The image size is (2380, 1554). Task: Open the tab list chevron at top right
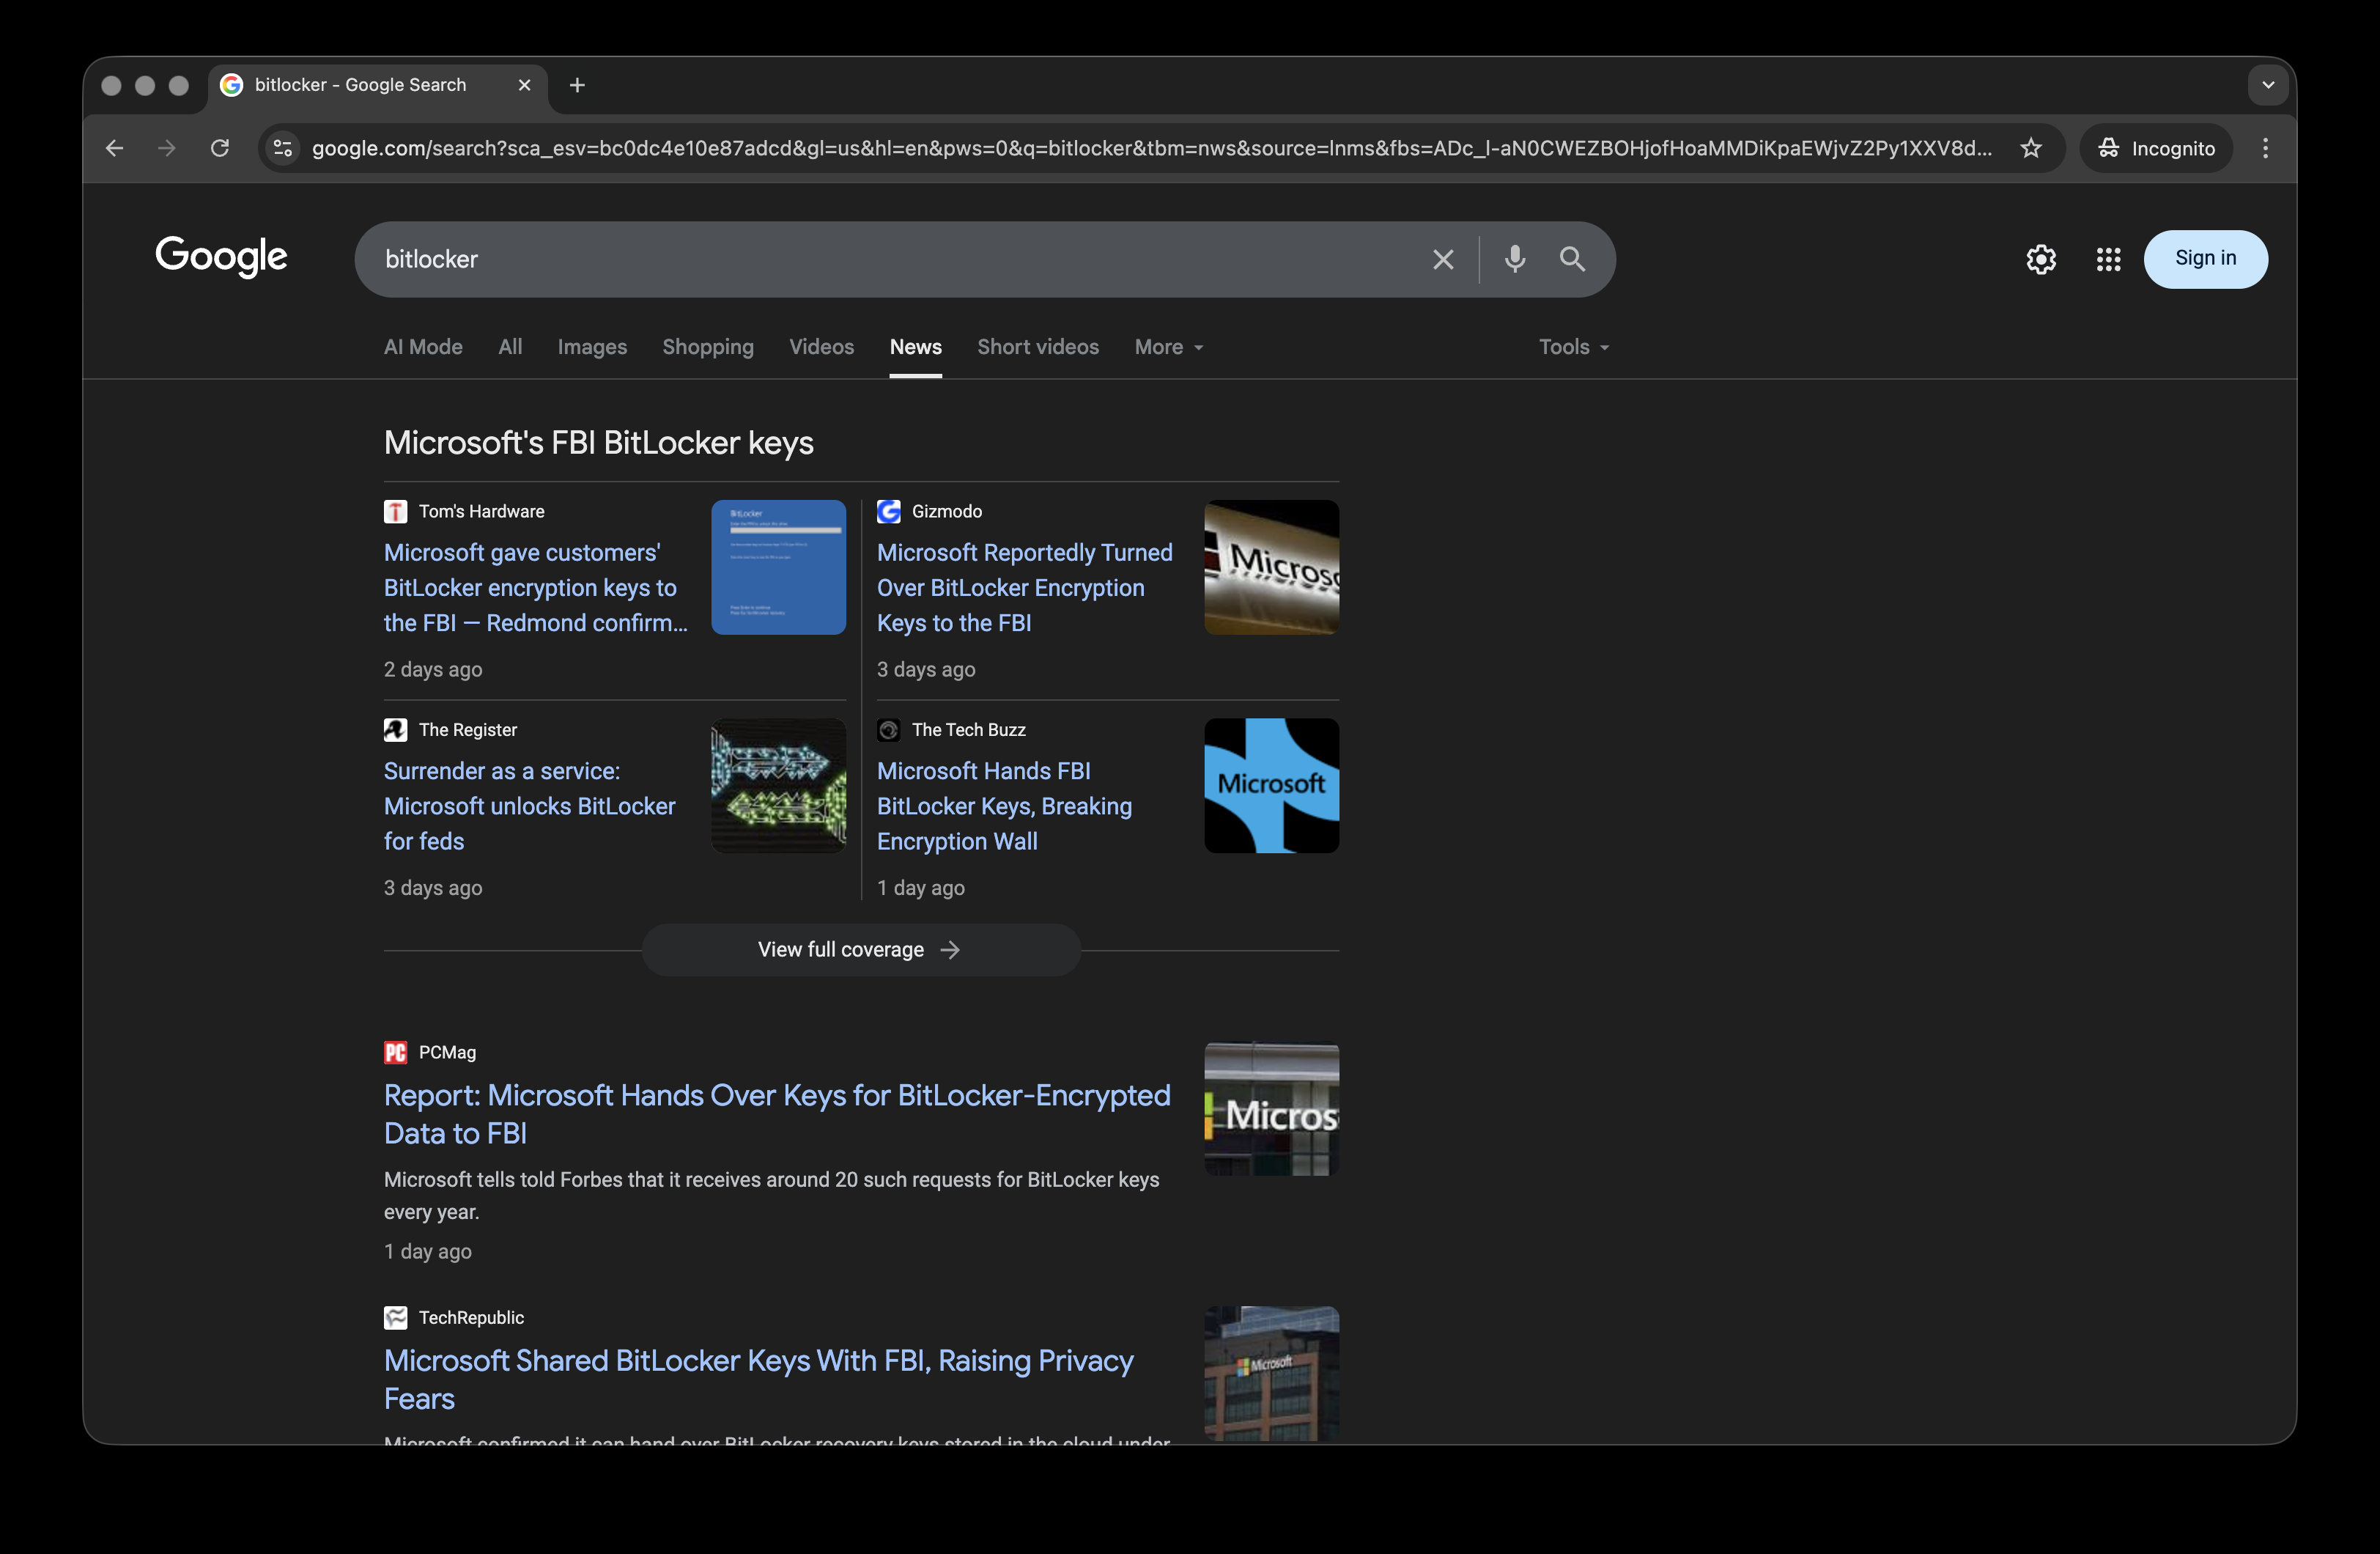2268,85
